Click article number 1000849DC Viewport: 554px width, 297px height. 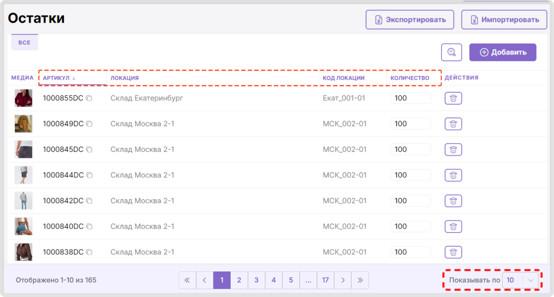[x=63, y=124]
